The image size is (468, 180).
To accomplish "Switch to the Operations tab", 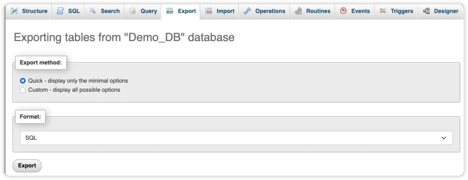I will point(270,11).
